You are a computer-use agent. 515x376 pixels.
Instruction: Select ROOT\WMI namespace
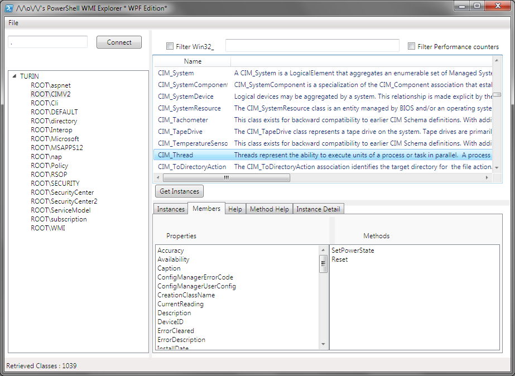pos(48,228)
